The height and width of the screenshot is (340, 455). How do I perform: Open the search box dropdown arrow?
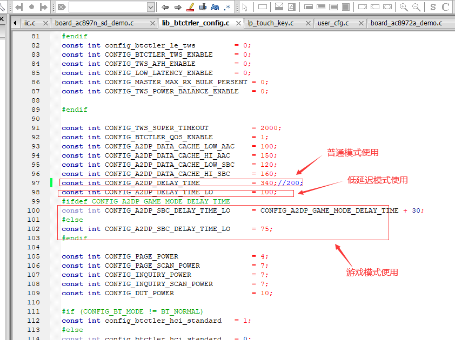151,7
